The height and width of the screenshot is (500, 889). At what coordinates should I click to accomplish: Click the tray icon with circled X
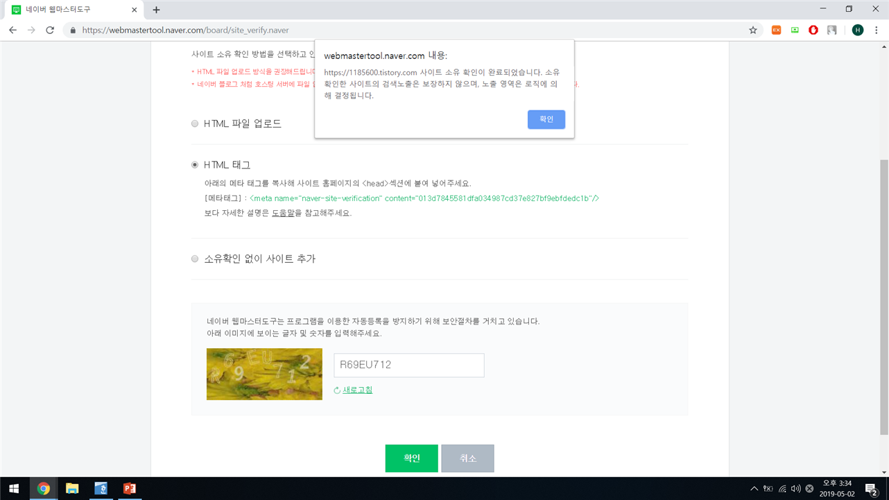click(x=809, y=489)
